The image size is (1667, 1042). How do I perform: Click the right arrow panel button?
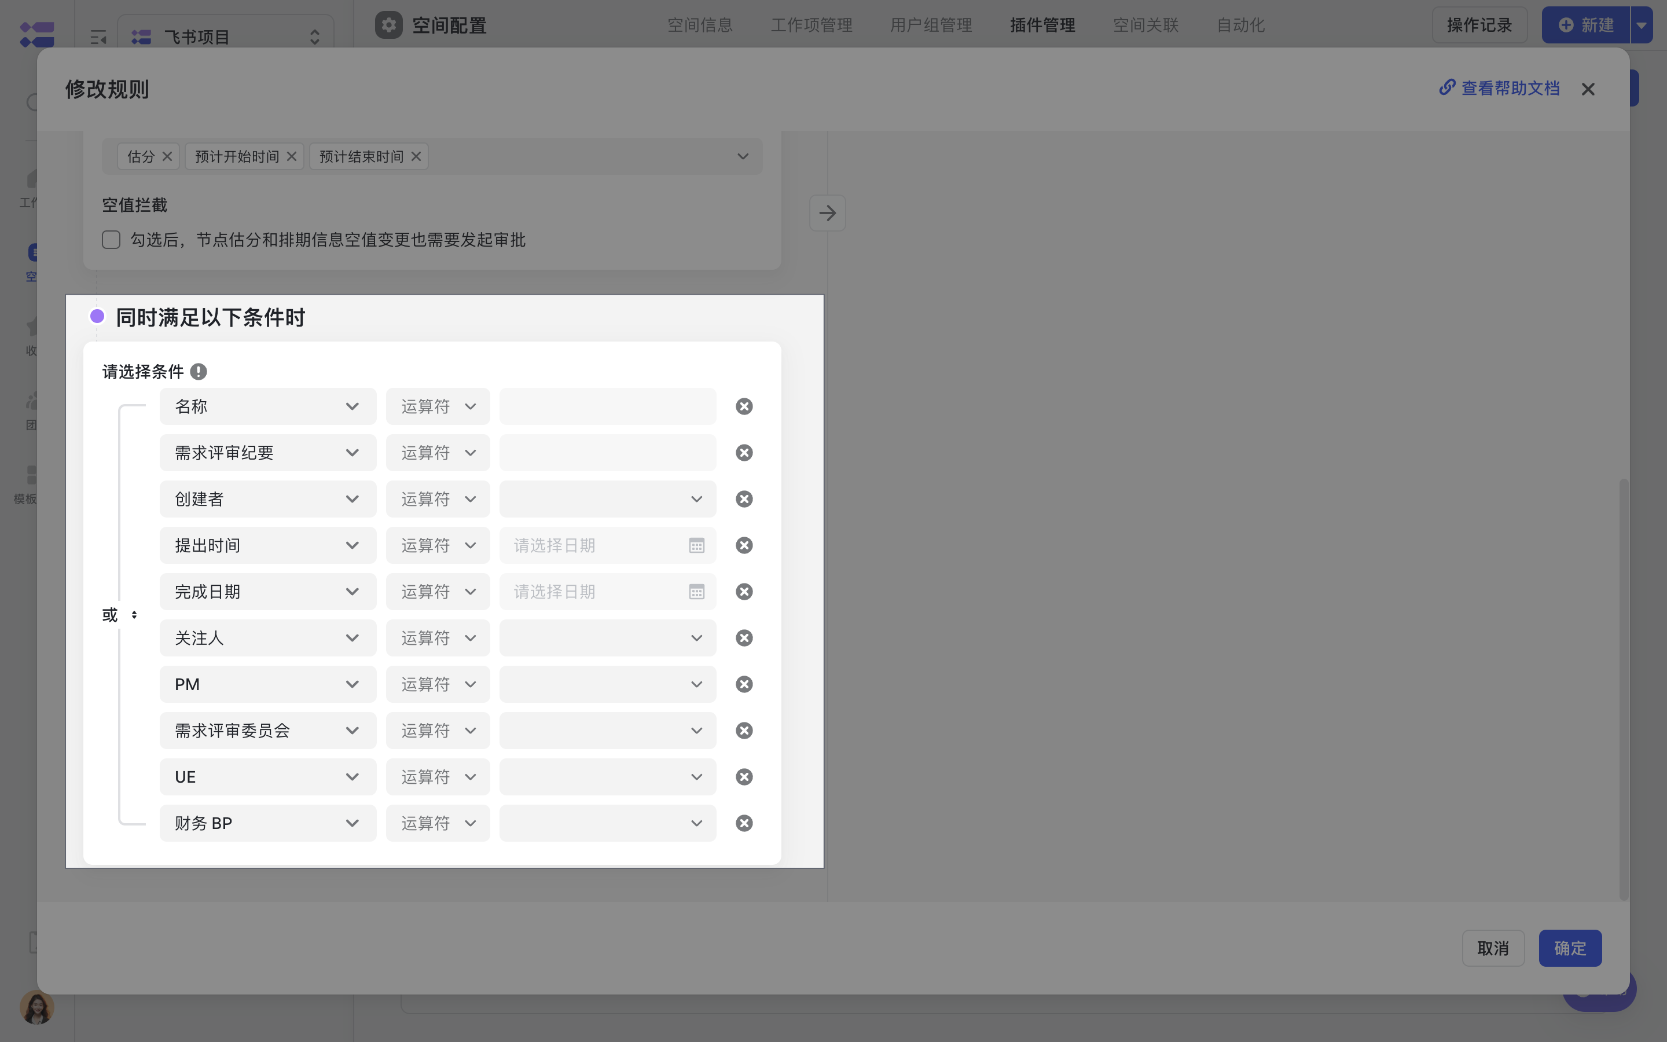pos(827,213)
